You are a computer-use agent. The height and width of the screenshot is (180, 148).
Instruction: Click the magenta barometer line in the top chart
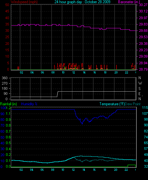[x=74, y=25]
